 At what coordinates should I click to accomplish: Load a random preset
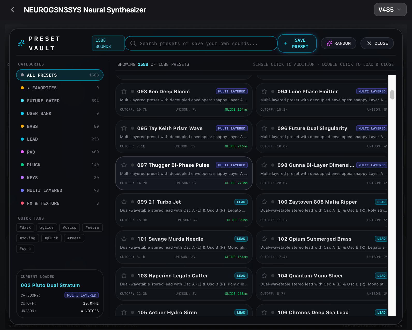(339, 43)
